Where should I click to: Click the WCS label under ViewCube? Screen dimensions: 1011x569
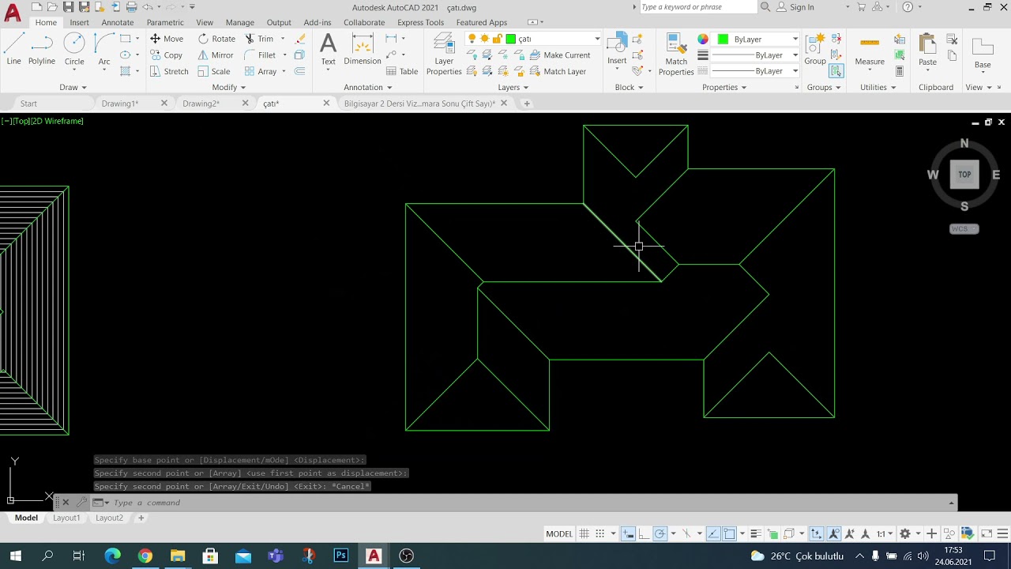coord(964,229)
